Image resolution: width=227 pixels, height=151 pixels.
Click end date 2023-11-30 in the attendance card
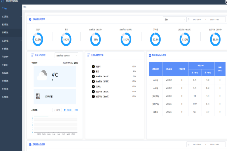(x=214, y=20)
